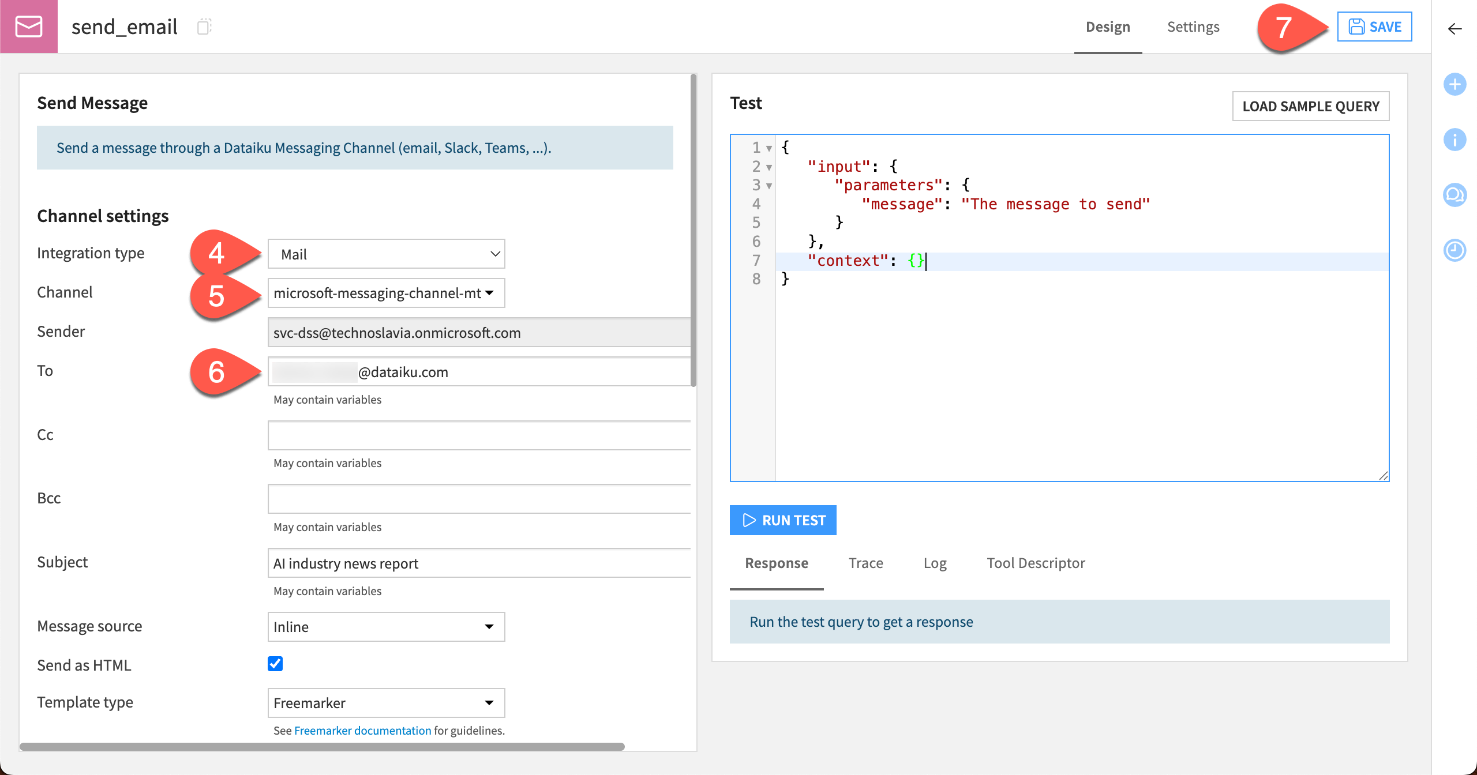Screen dimensions: 1477x775
Task: Collapse line 1 fold arrow in JSON query
Action: click(x=769, y=148)
